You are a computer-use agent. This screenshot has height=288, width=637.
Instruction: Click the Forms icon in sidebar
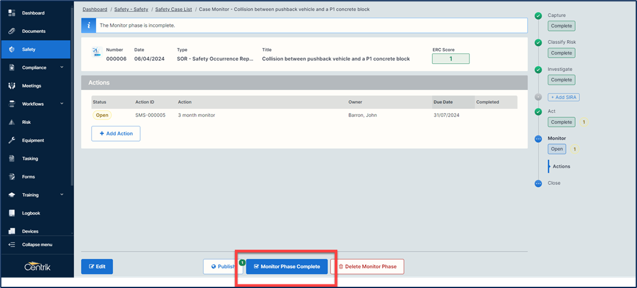click(12, 177)
